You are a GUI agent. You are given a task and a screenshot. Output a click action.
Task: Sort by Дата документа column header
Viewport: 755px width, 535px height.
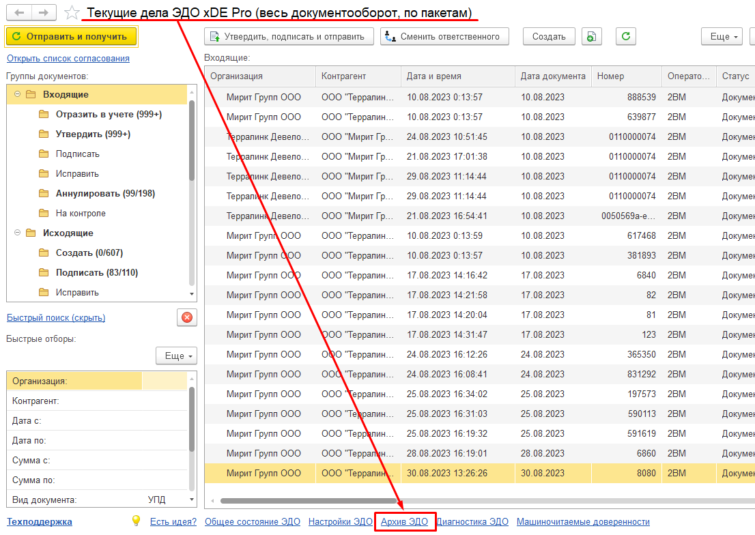point(553,76)
